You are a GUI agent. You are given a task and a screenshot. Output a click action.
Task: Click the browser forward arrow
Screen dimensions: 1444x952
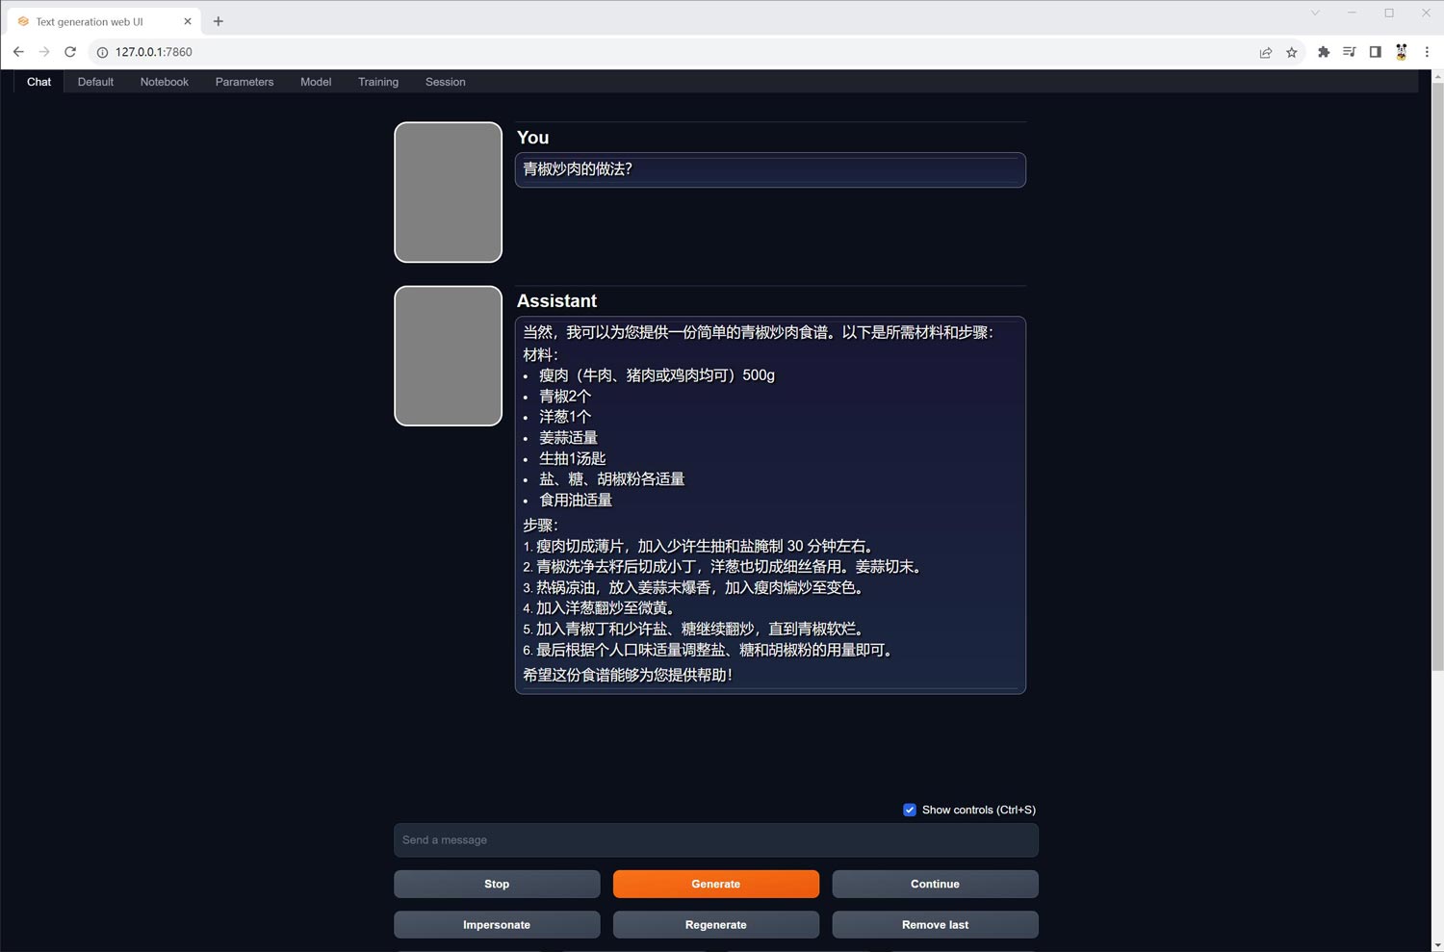(44, 52)
